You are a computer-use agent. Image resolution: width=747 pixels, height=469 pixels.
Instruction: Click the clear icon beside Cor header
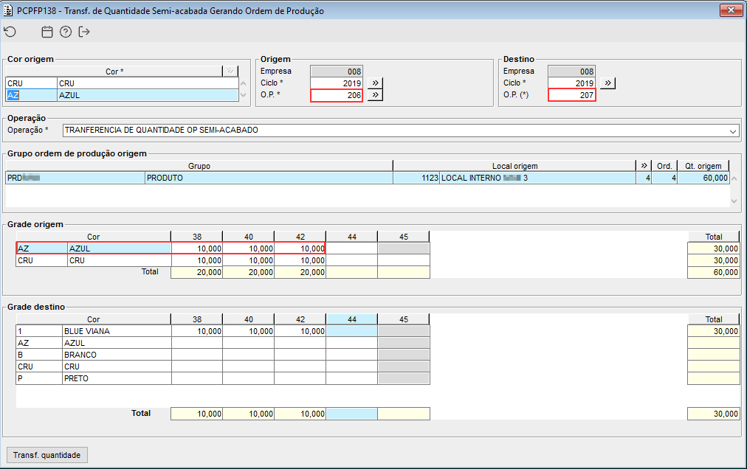point(230,71)
